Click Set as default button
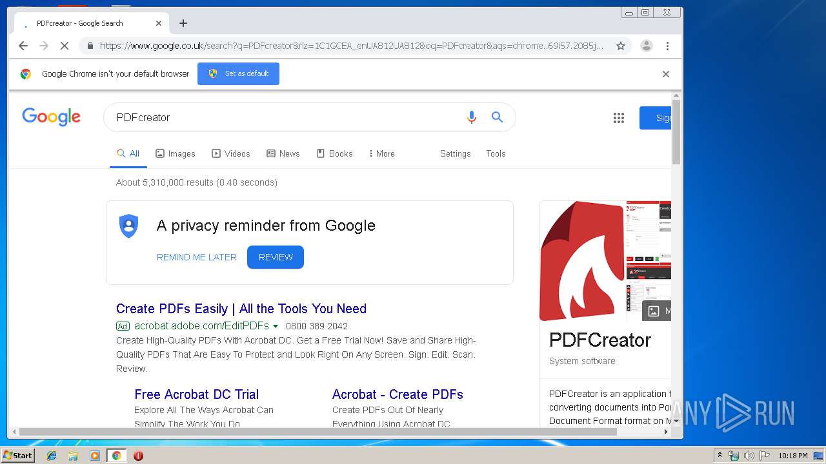 coord(238,73)
